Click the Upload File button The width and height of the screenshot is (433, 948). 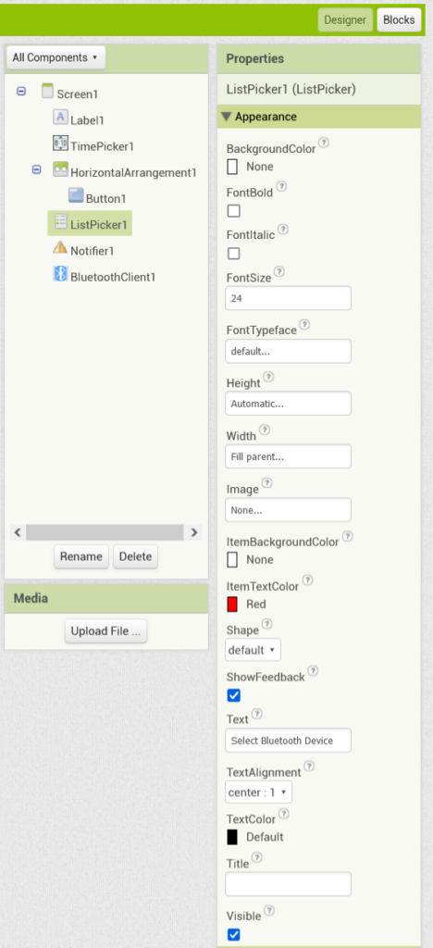(x=105, y=631)
